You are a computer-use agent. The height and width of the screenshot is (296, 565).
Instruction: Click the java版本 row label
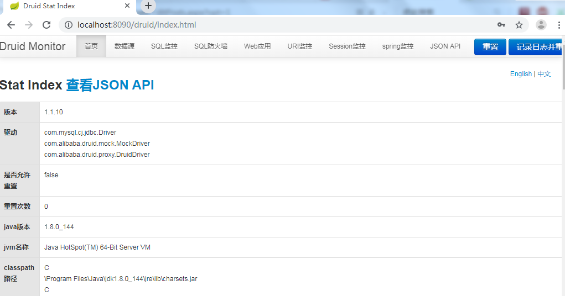click(17, 227)
